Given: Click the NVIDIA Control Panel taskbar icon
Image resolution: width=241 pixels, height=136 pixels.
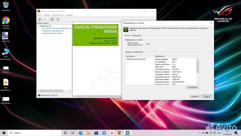Looking at the screenshot, I should pyautogui.click(x=128, y=133).
